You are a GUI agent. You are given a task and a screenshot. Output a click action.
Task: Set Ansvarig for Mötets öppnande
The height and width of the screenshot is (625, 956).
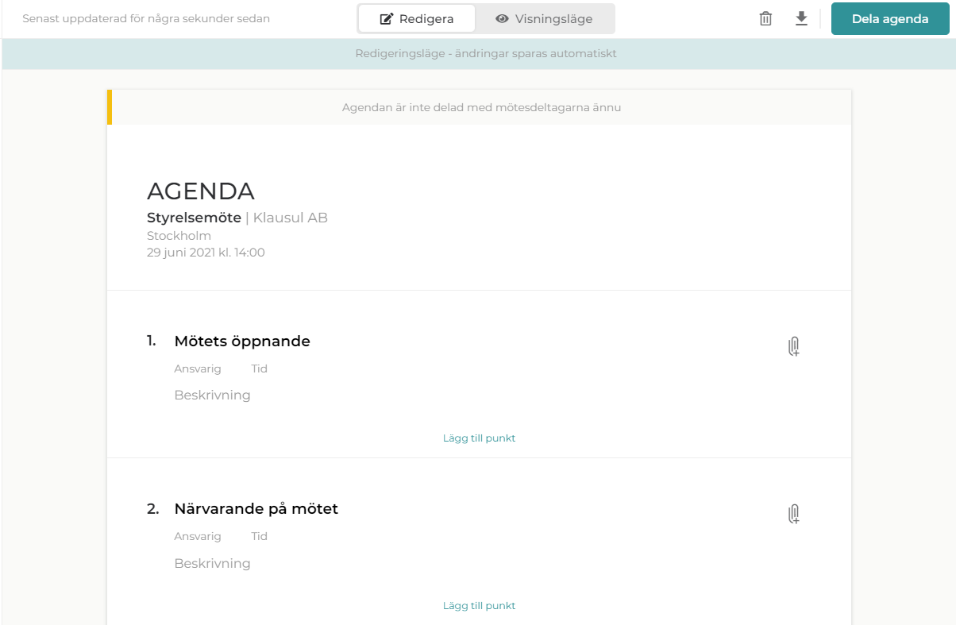[x=198, y=368]
